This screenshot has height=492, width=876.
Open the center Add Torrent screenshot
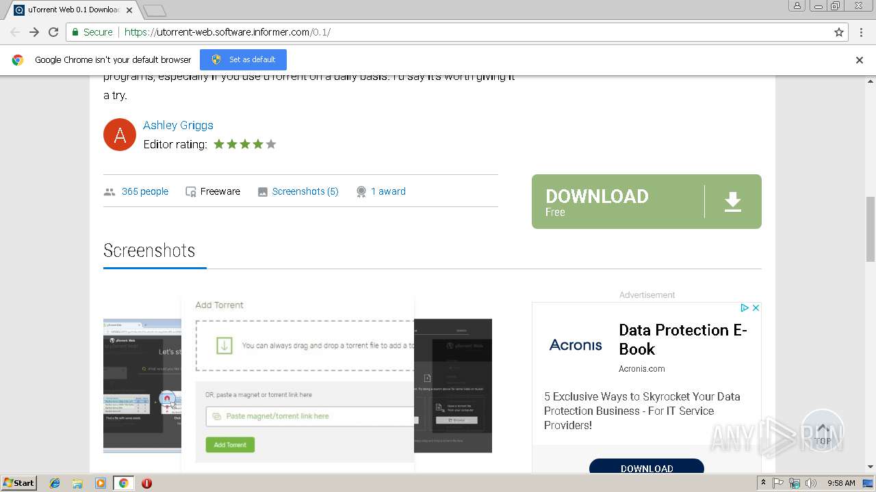[x=298, y=383]
